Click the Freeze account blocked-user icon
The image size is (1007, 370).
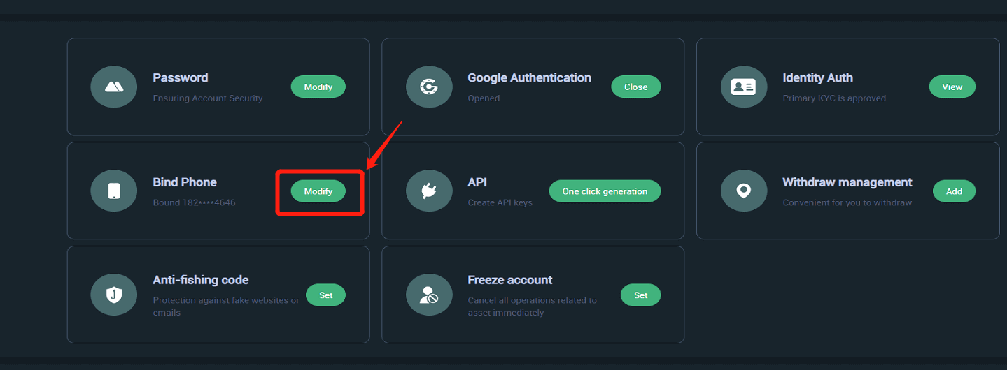click(x=429, y=295)
